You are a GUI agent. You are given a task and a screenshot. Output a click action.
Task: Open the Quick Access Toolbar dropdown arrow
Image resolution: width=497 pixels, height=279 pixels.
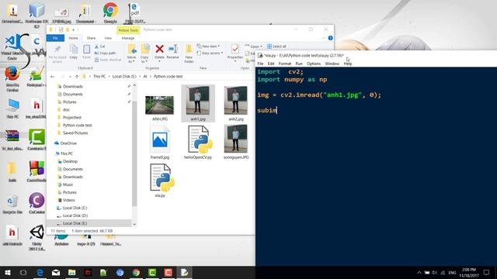click(x=73, y=29)
